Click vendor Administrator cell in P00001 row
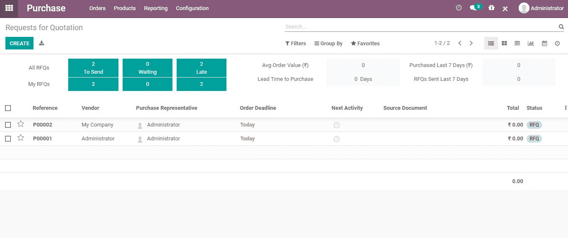 pyautogui.click(x=98, y=139)
